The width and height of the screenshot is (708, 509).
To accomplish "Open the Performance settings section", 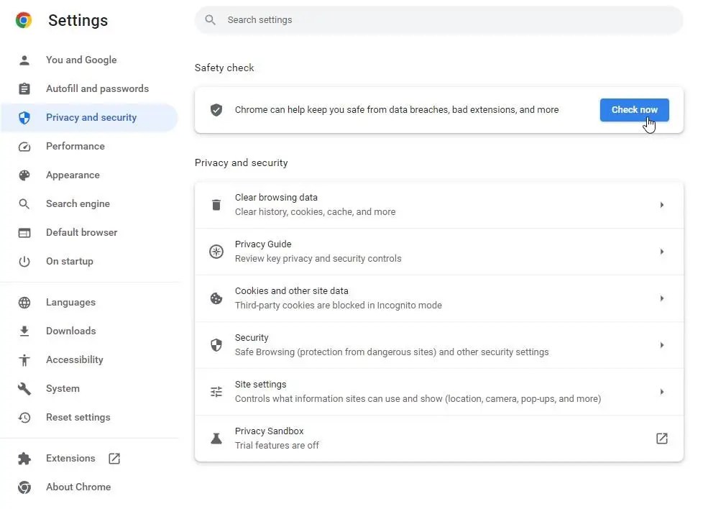I will coord(75,146).
